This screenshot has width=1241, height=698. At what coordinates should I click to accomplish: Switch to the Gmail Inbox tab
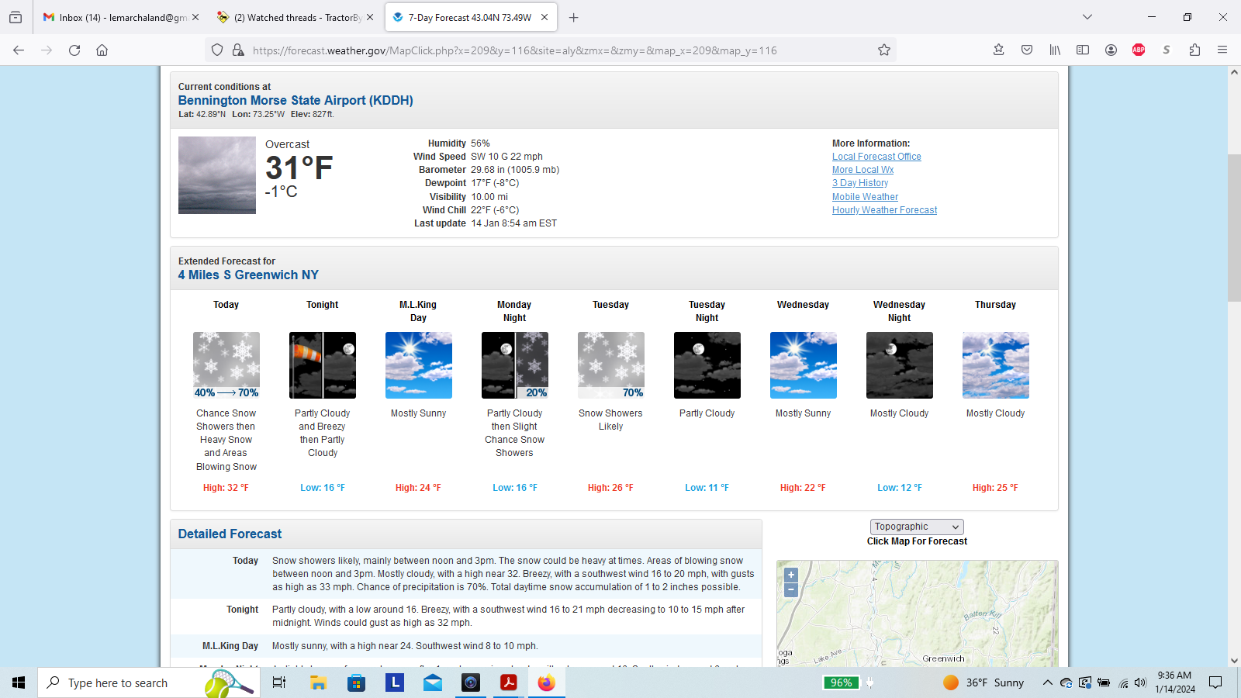coord(115,17)
